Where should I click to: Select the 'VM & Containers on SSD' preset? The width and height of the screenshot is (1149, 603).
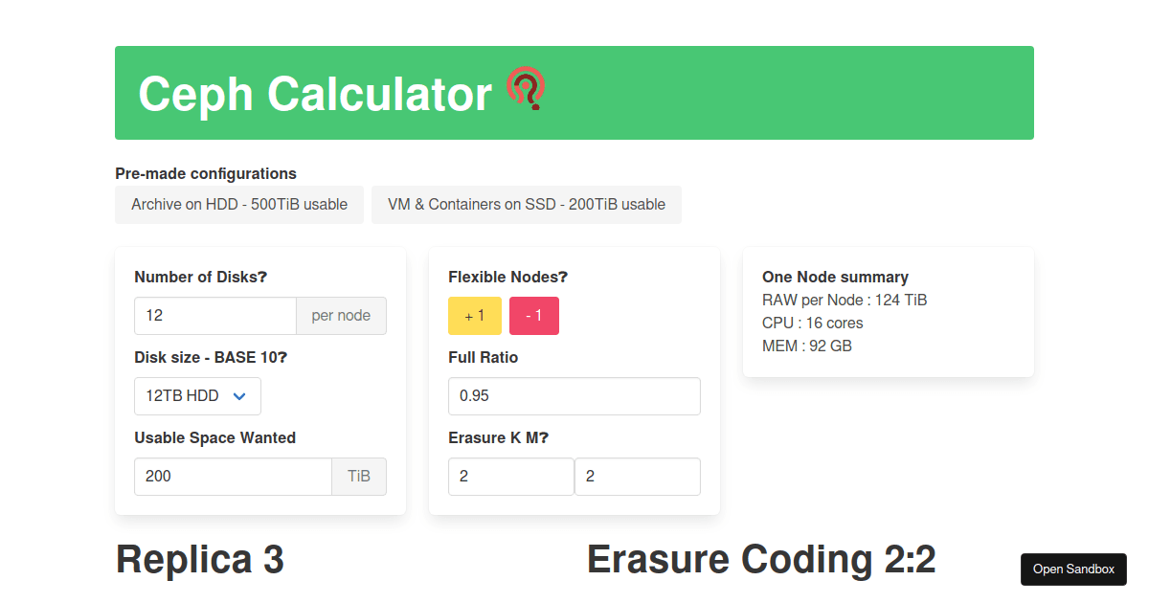click(x=526, y=204)
